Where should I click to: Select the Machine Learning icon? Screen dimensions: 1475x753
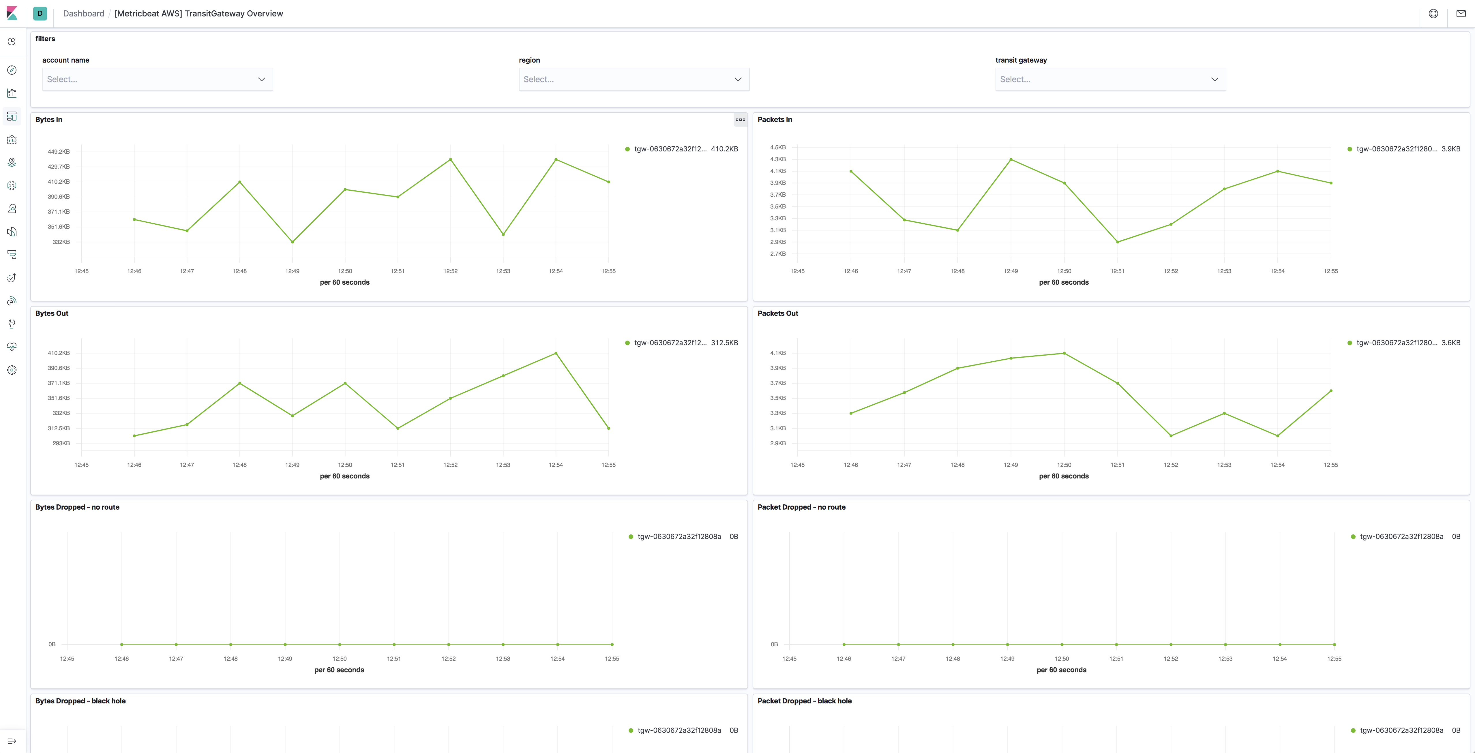click(12, 185)
